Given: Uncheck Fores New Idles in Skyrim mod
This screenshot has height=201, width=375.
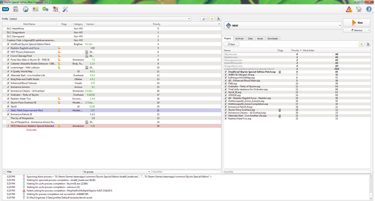Looking at the screenshot, I should pos(8,60).
